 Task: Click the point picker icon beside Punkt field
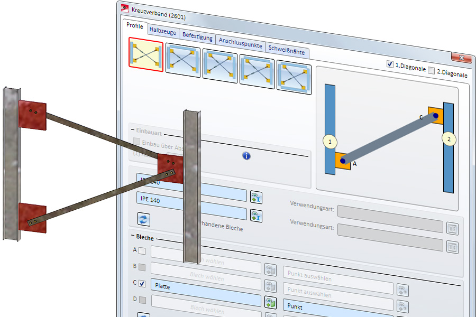point(402,307)
